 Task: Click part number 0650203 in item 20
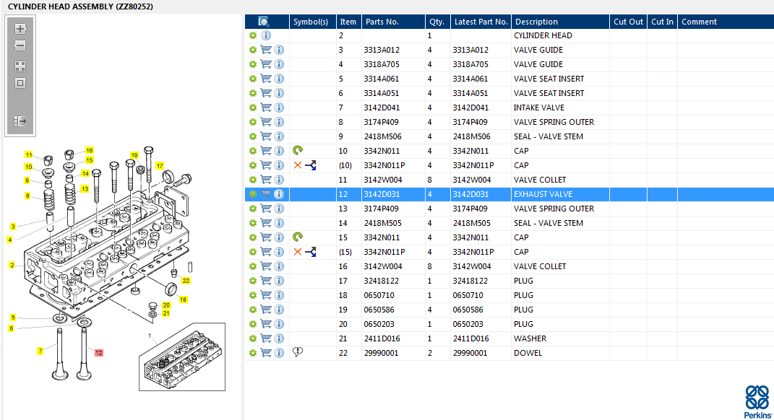[379, 324]
